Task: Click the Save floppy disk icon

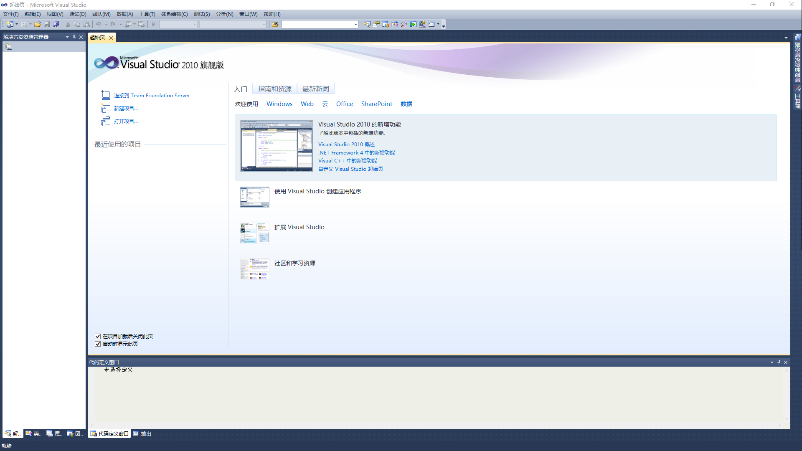Action: 47,24
